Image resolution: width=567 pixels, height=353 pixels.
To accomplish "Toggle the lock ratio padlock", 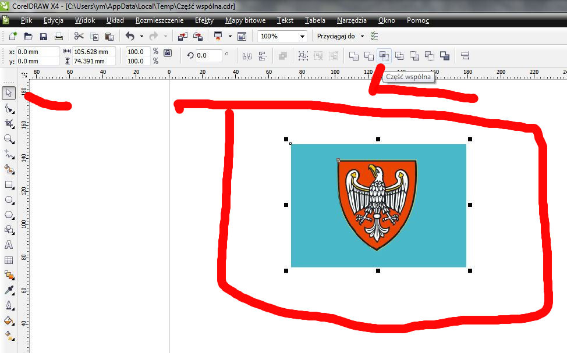I will tap(168, 53).
